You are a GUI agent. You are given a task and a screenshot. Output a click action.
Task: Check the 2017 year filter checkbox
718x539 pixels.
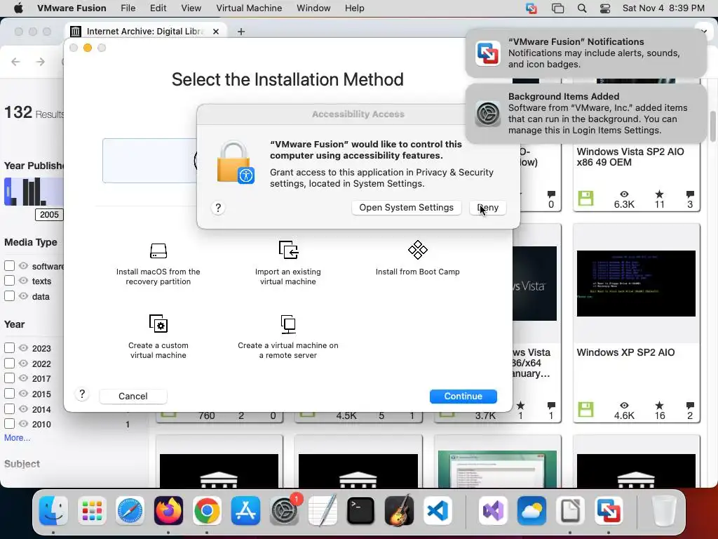(x=9, y=378)
